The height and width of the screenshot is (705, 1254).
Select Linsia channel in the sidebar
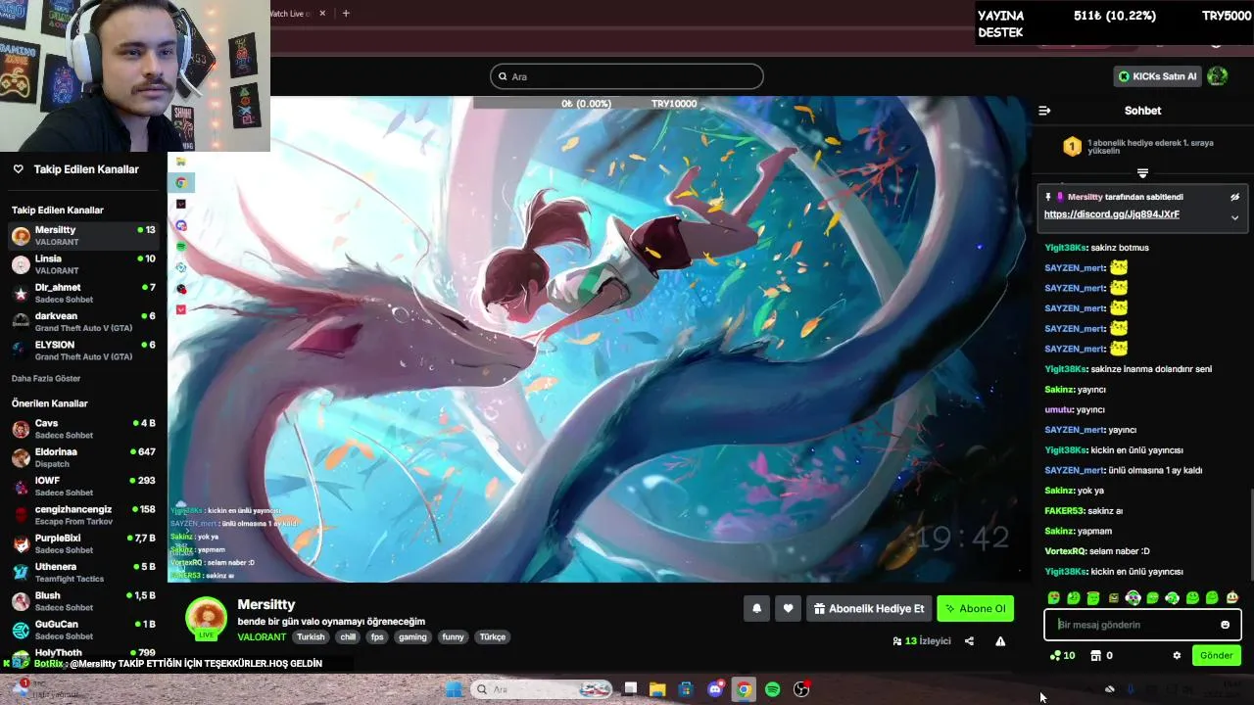pyautogui.click(x=83, y=264)
